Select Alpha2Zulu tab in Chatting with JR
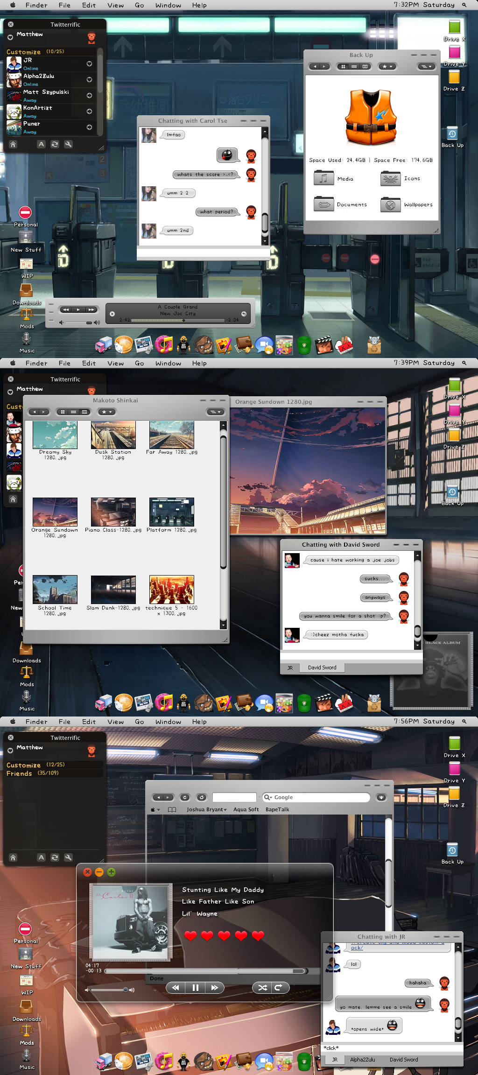478x1075 pixels. (362, 1060)
